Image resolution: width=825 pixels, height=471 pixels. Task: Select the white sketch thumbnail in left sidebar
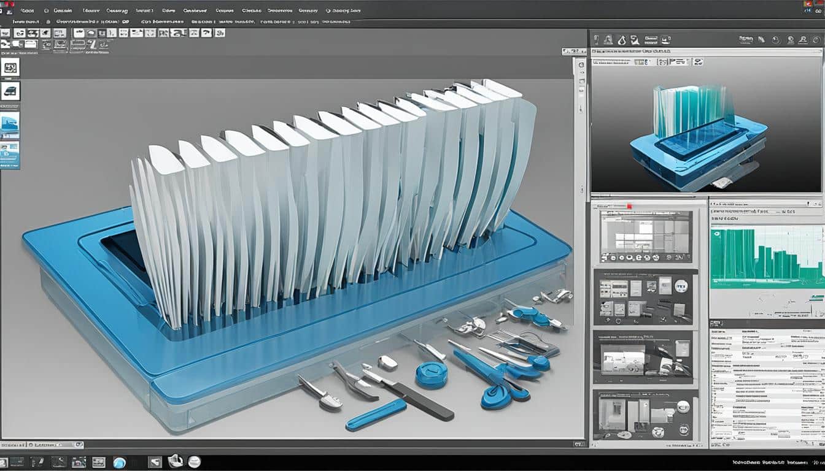[10, 67]
